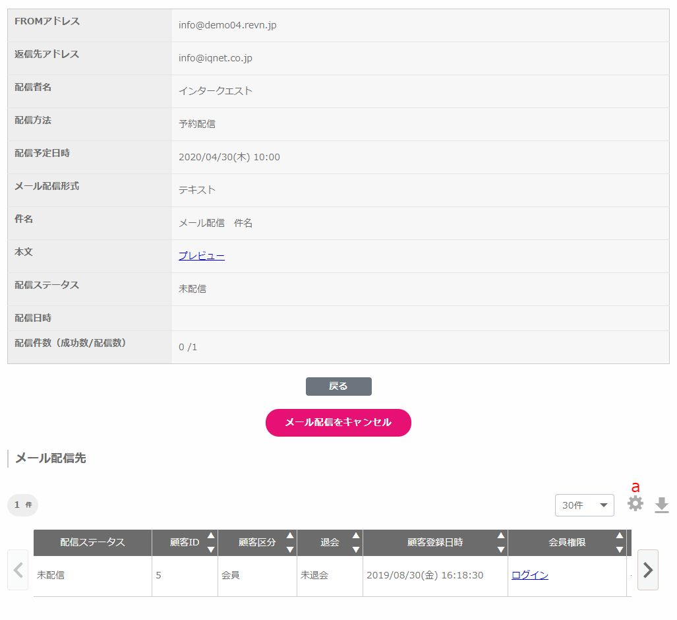Sort 退会 column descending with down arrow
The height and width of the screenshot is (620, 677).
tap(356, 549)
